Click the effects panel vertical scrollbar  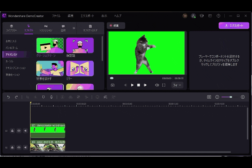click(x=102, y=49)
